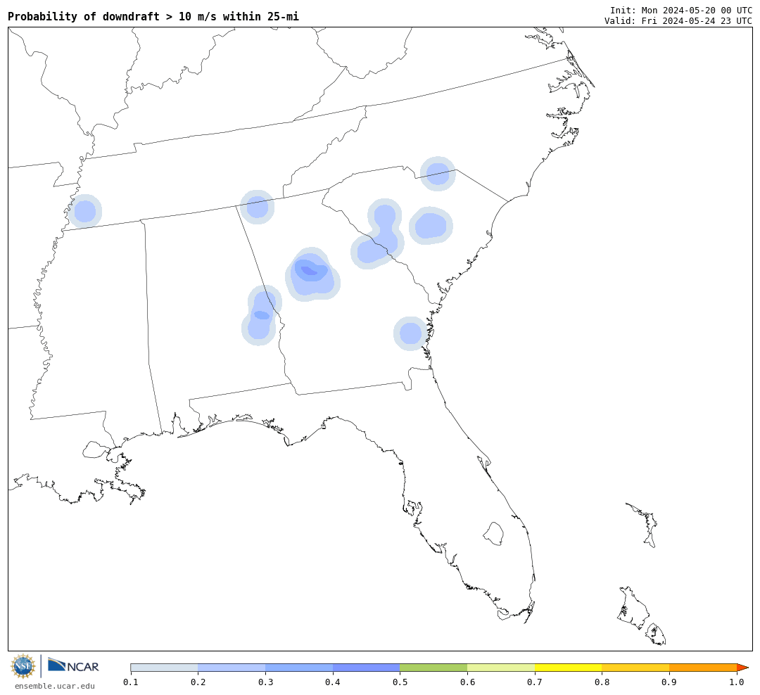Click the 0.1–0.2 pale gray colorbar segment
This screenshot has width=760, height=695.
[x=164, y=668]
